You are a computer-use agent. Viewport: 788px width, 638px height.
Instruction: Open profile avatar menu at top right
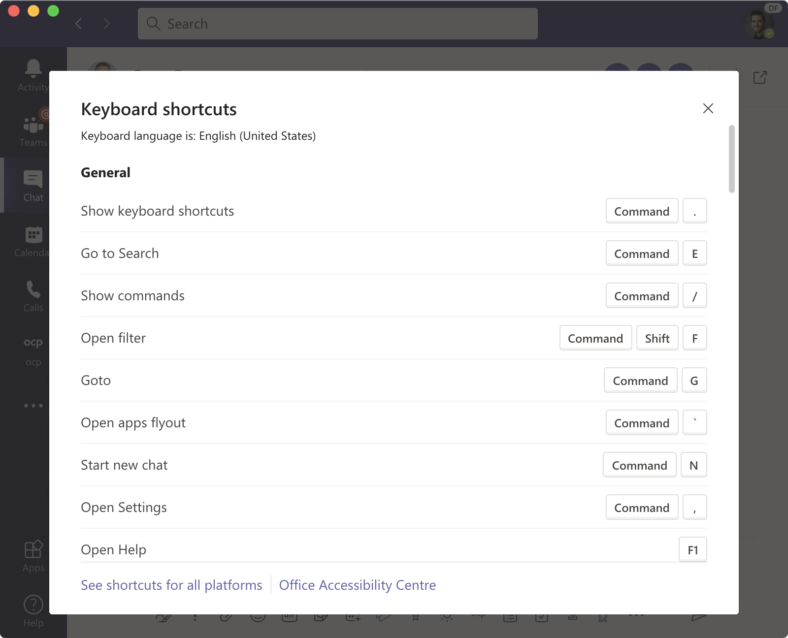tap(758, 24)
